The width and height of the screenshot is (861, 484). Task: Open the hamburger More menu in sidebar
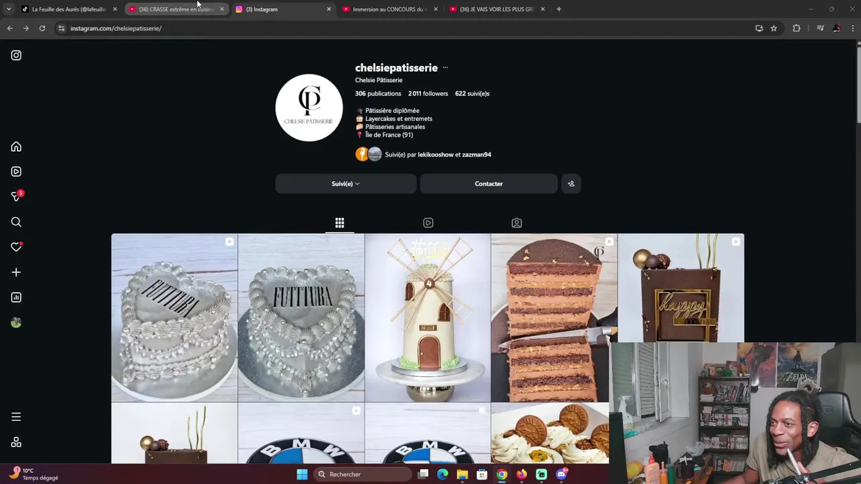[x=16, y=417]
